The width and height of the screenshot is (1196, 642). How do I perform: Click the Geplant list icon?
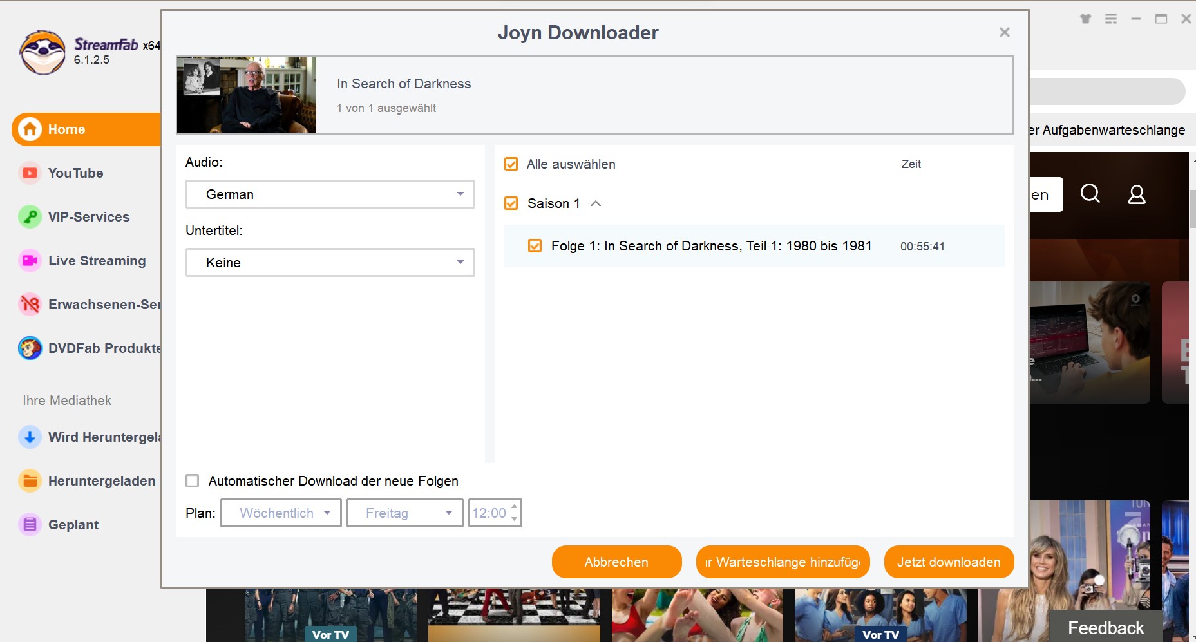coord(30,525)
